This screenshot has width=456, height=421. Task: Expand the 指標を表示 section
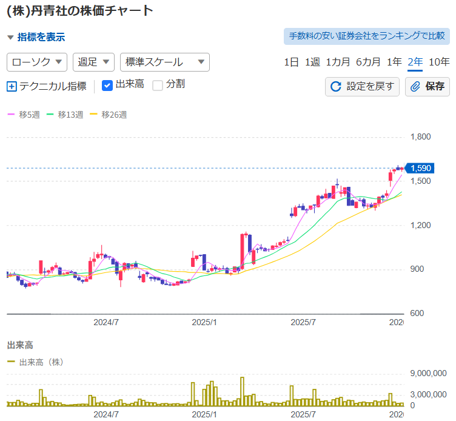coord(36,37)
